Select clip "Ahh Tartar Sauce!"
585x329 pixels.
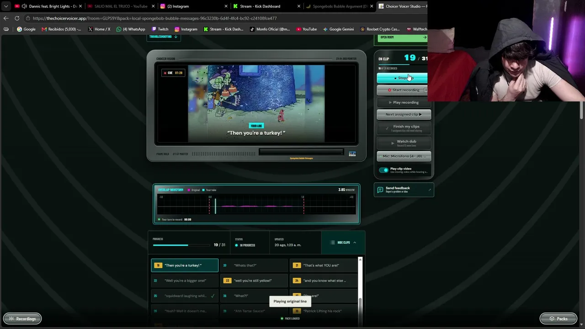(254, 311)
